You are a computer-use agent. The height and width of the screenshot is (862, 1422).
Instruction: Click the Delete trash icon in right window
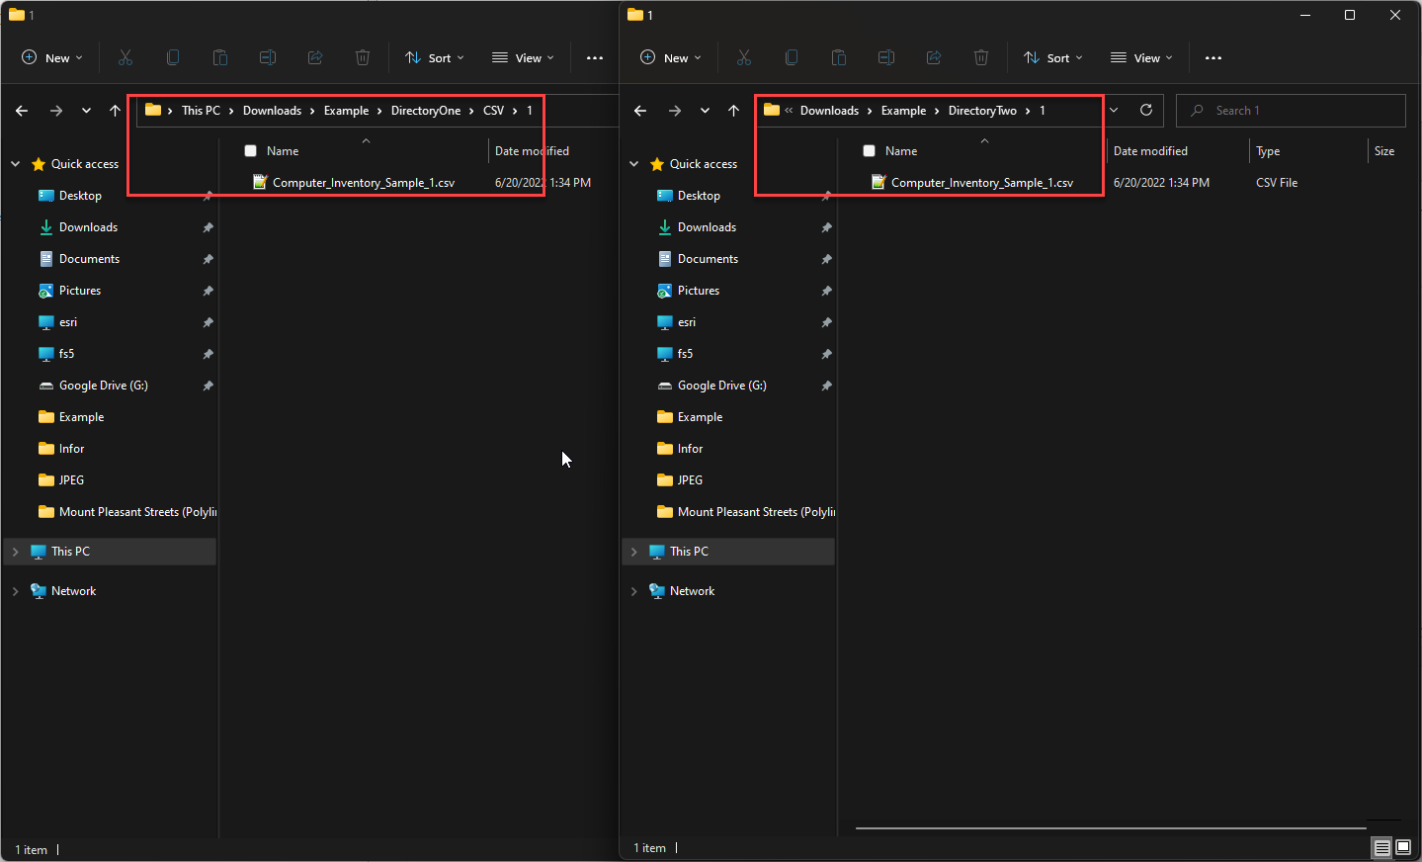click(x=981, y=57)
